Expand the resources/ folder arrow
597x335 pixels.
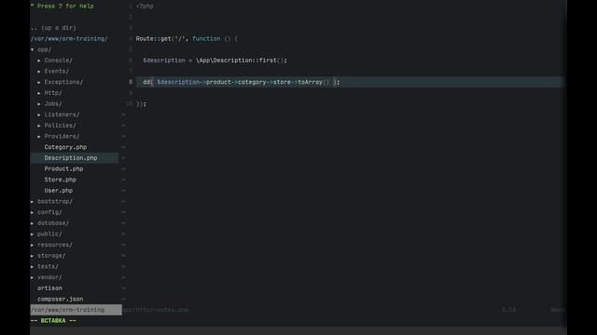[x=33, y=245]
